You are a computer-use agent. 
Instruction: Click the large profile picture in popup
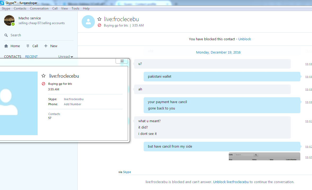[x=18, y=103]
